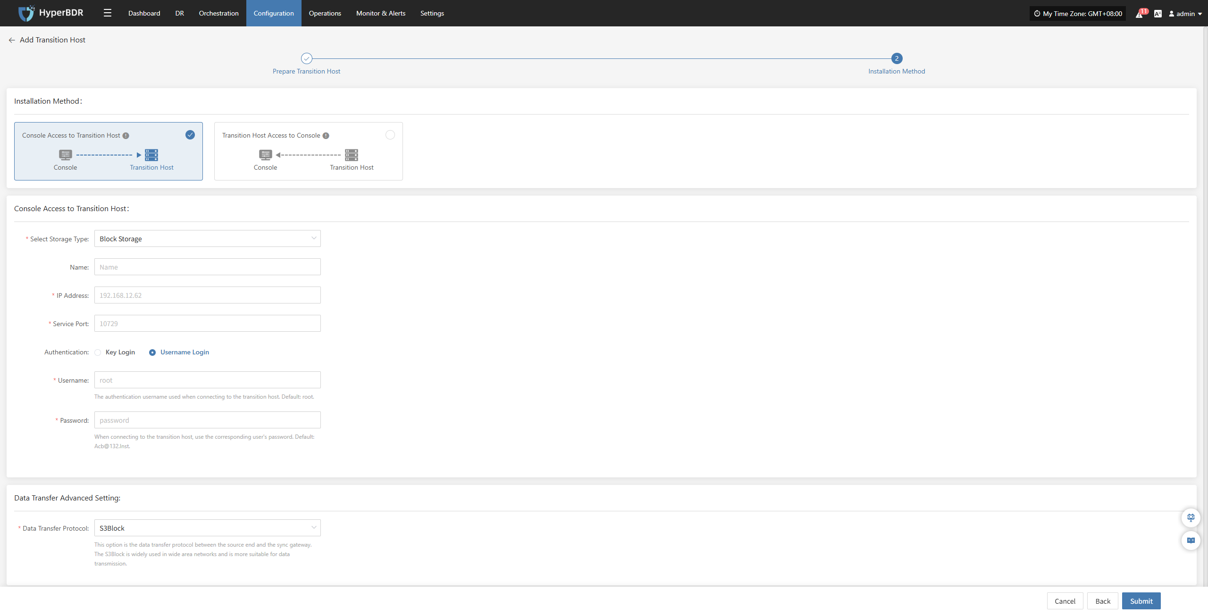Click info icon next to Transition Host Access to Console
This screenshot has width=1208, height=615.
pyautogui.click(x=326, y=136)
